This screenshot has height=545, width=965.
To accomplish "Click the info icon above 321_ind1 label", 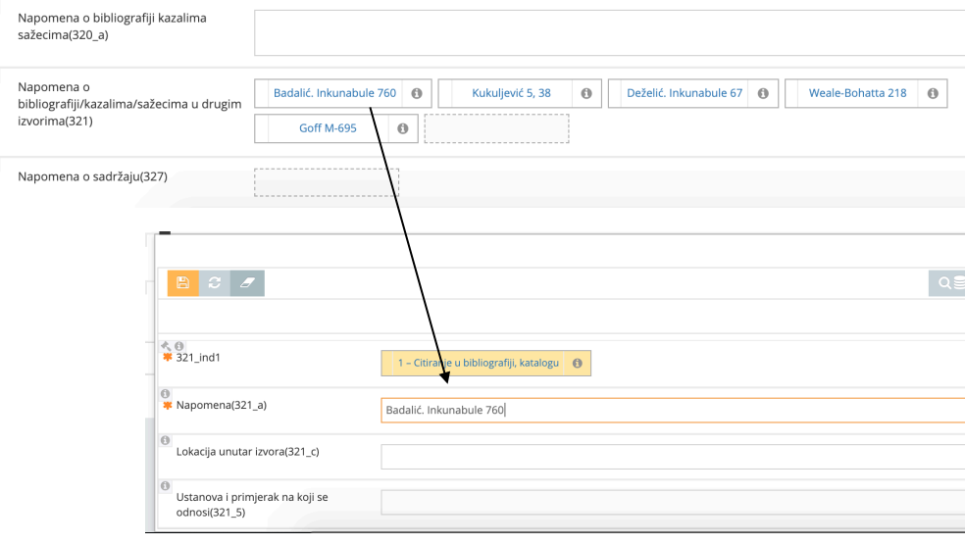I will point(179,346).
